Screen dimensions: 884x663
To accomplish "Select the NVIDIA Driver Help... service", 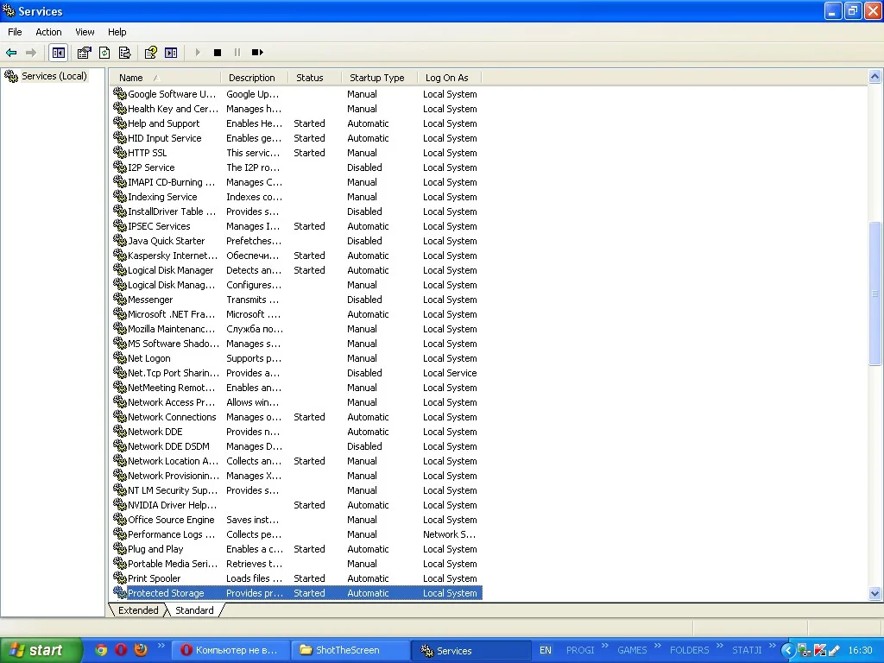I will [x=297, y=504].
